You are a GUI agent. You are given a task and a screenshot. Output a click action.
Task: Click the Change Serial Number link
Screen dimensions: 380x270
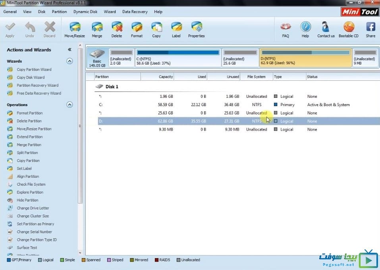(x=35, y=232)
